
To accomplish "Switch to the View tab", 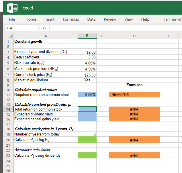I will [x=129, y=19].
